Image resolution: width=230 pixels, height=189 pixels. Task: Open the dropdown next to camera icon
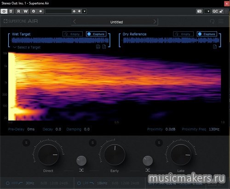click(208, 11)
